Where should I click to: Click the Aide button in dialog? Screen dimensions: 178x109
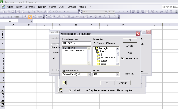[130, 53]
